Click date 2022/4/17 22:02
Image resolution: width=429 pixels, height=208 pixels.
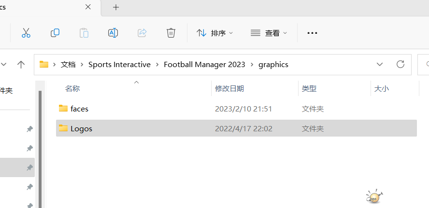click(243, 128)
